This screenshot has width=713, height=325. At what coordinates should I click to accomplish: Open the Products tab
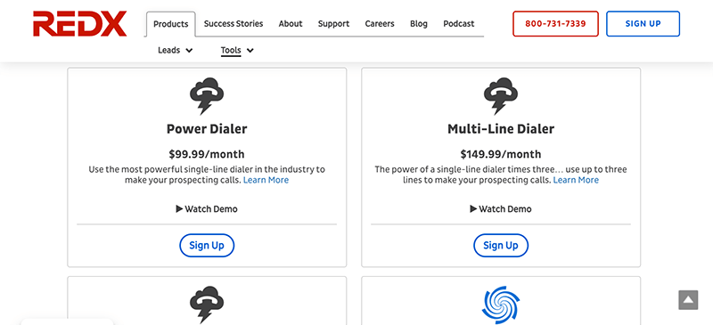pyautogui.click(x=170, y=24)
